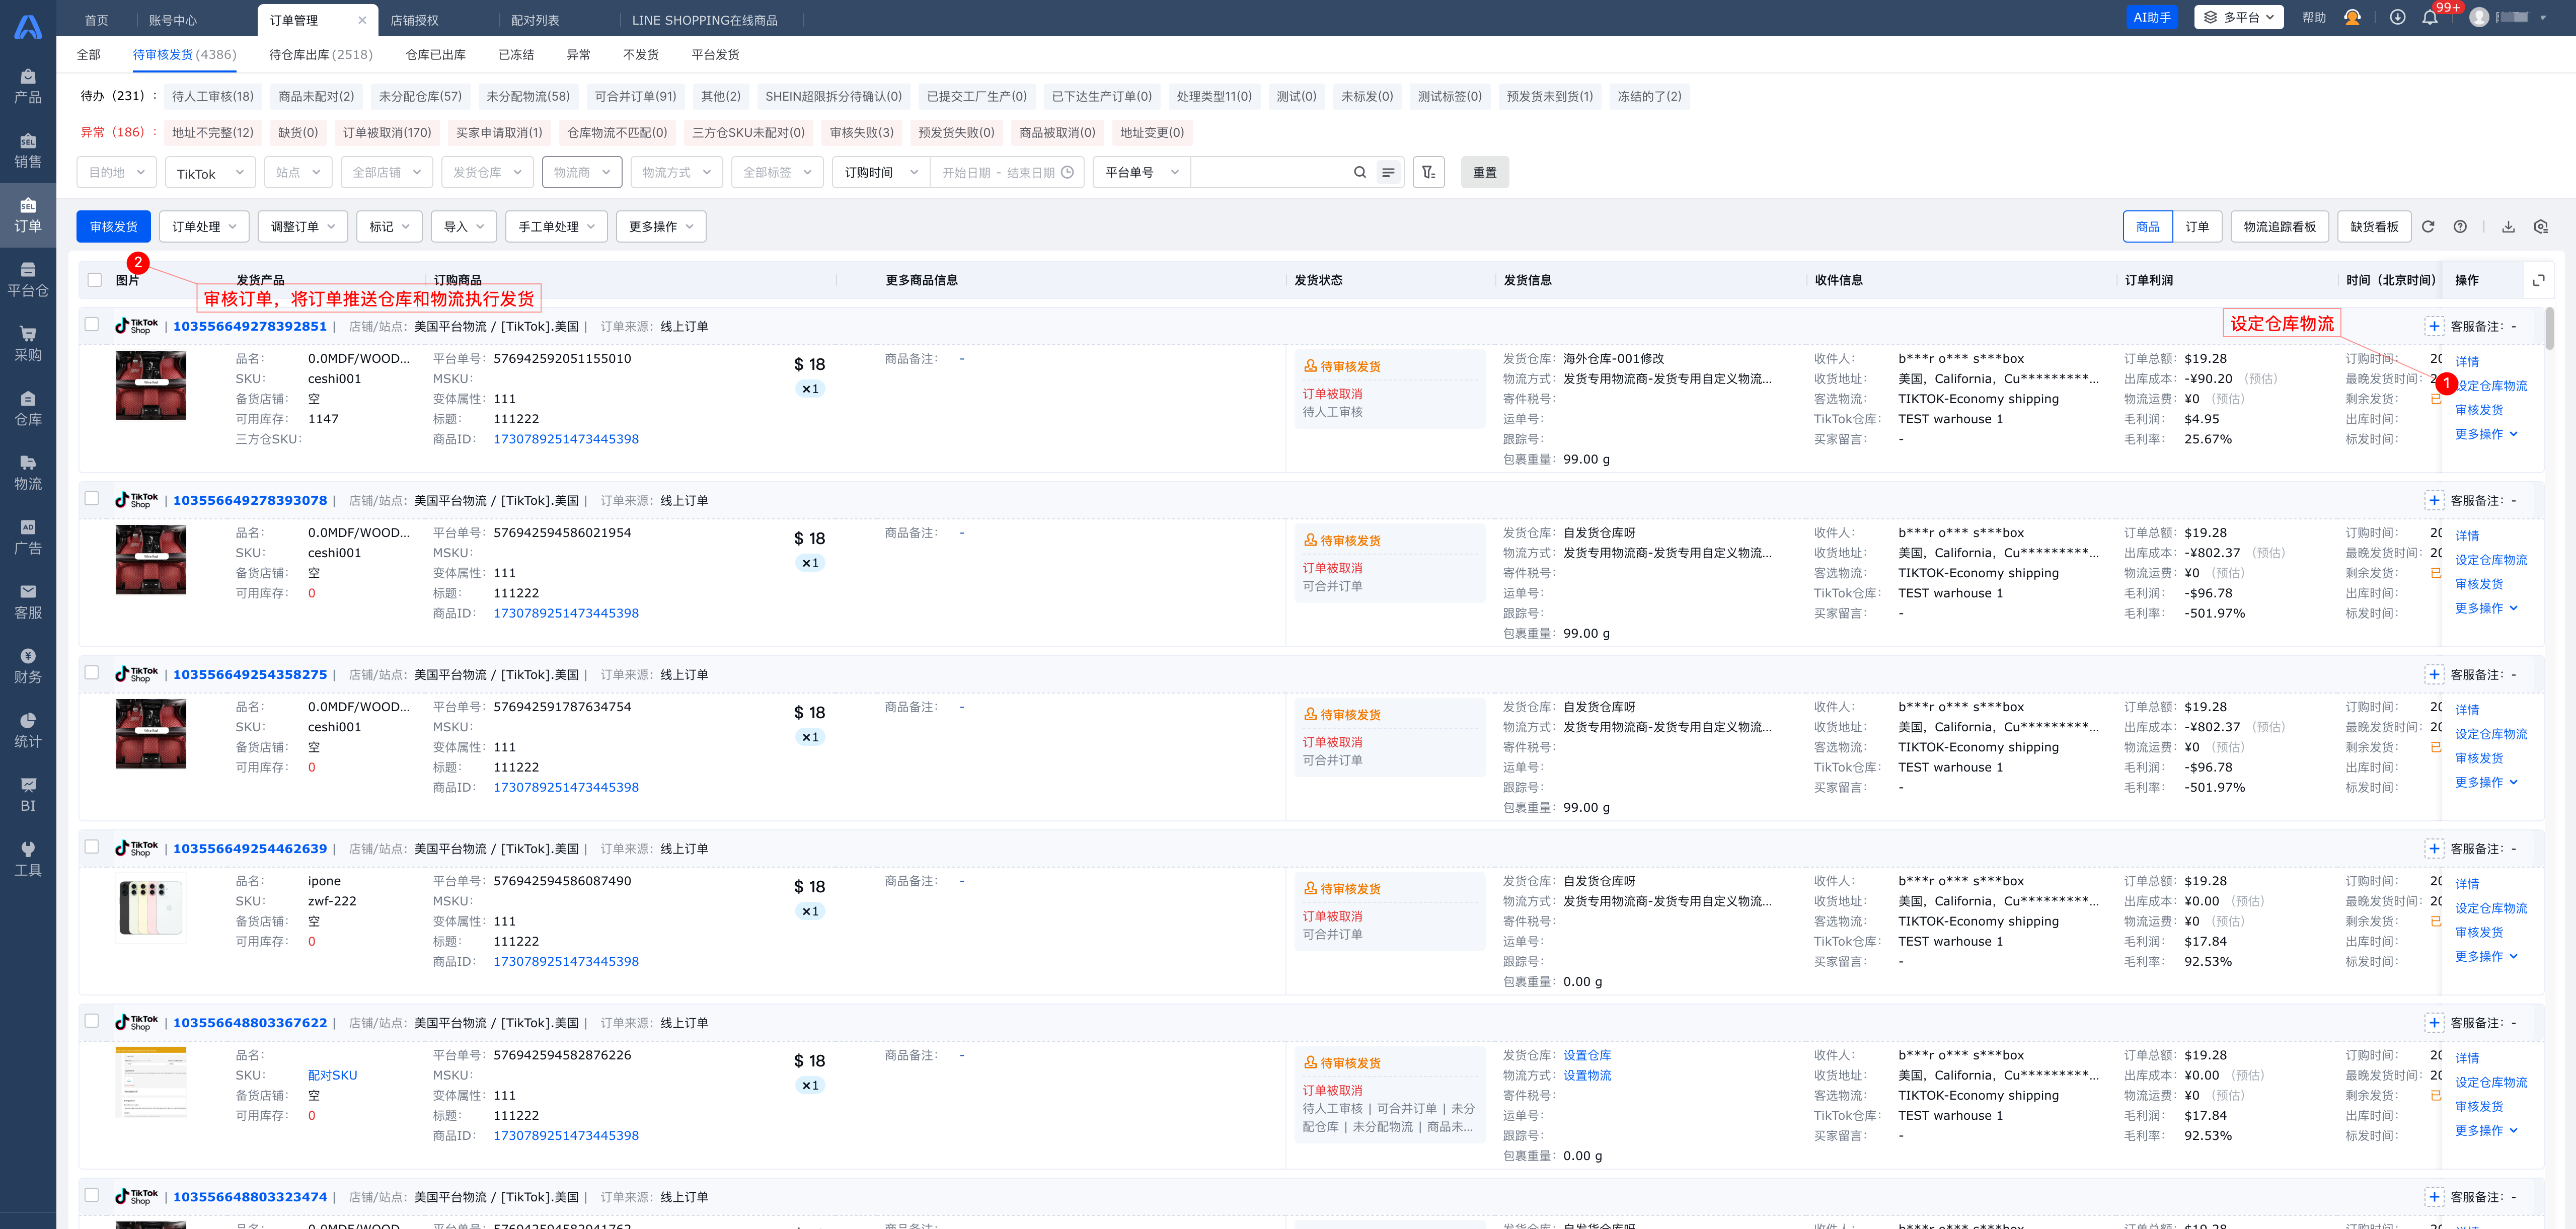Screen dimensions: 2576x1229
Task: Open the TikTok platform dropdown
Action: pos(210,172)
